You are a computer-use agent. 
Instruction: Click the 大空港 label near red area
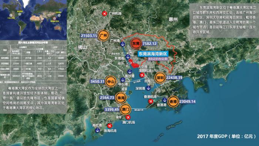coord(142,67)
